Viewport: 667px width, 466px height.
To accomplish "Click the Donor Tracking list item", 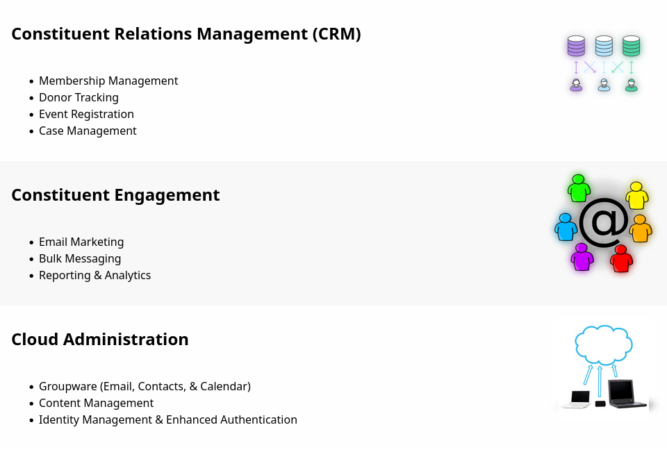I will [79, 97].
